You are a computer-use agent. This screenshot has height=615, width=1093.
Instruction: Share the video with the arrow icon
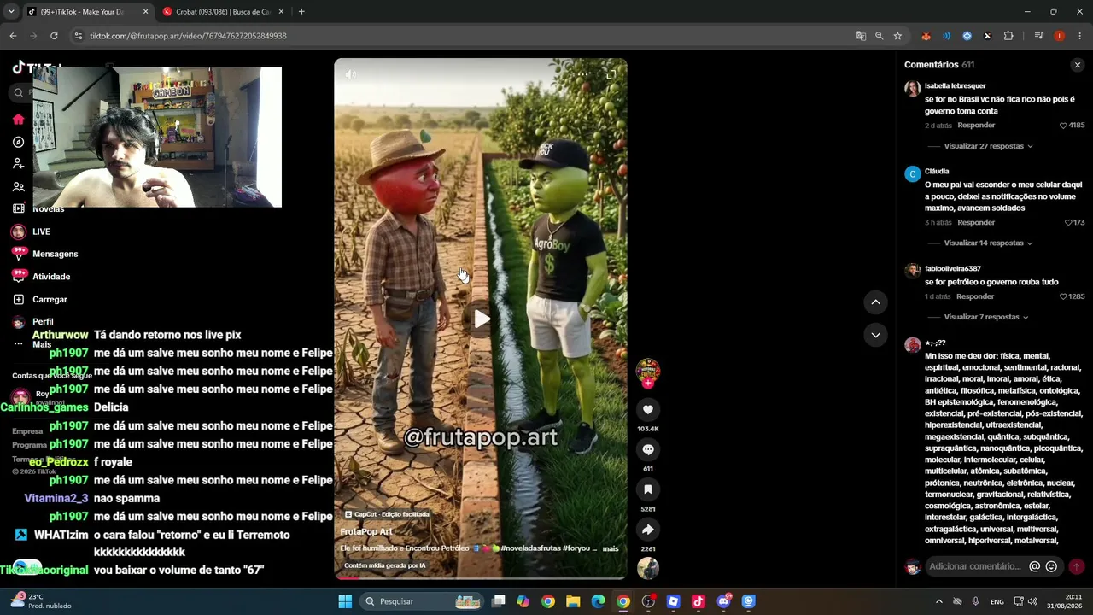coord(648,530)
